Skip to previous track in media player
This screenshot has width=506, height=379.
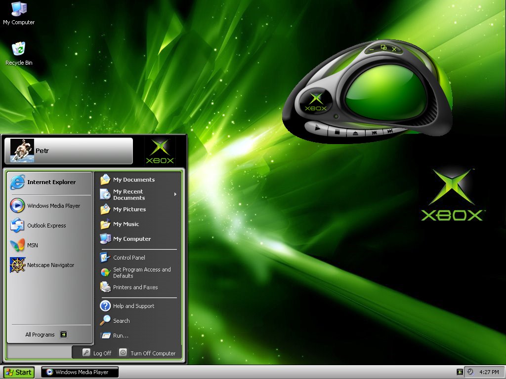coord(375,132)
